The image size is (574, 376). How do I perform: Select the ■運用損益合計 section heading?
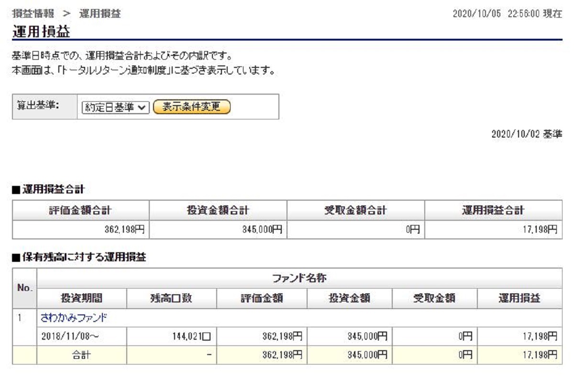click(48, 190)
